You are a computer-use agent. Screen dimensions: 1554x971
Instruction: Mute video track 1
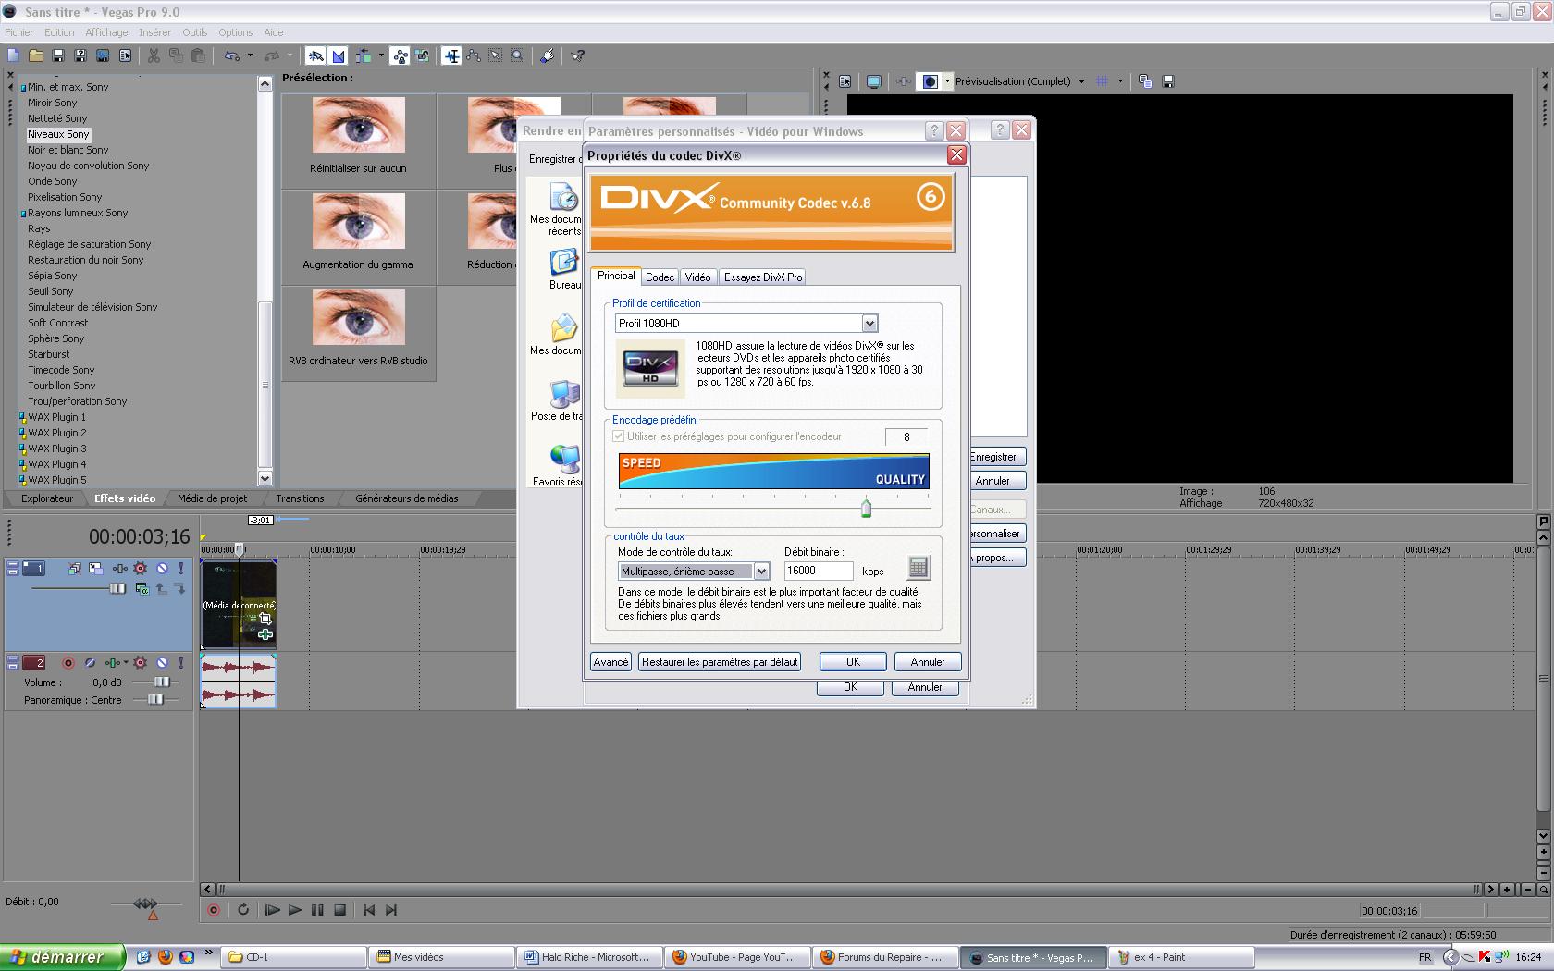(162, 568)
